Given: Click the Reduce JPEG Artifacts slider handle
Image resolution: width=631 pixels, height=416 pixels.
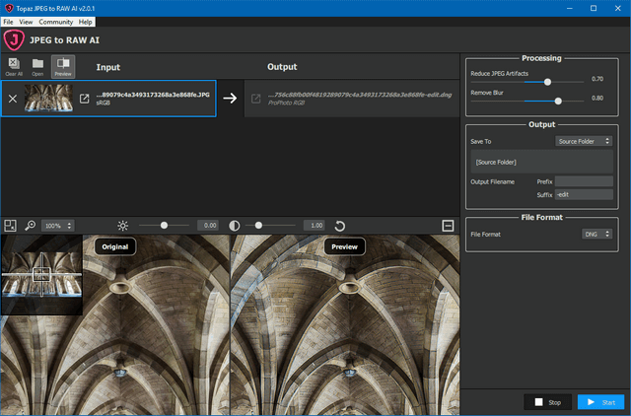Looking at the screenshot, I should point(547,82).
